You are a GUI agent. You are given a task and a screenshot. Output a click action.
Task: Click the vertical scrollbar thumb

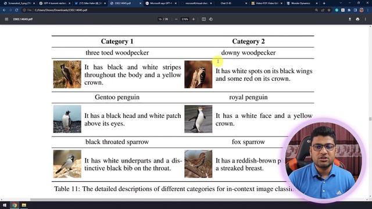tap(370, 118)
